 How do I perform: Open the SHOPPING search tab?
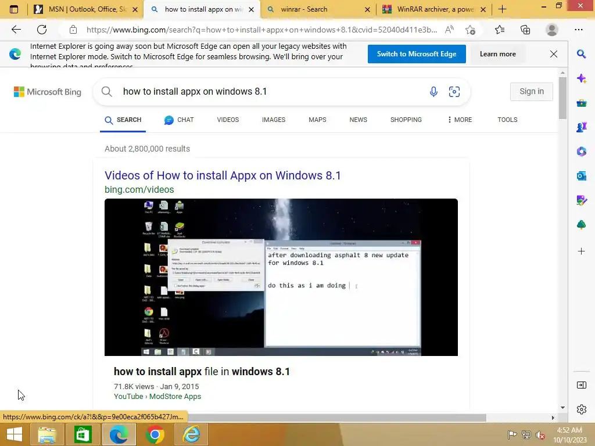click(x=406, y=120)
